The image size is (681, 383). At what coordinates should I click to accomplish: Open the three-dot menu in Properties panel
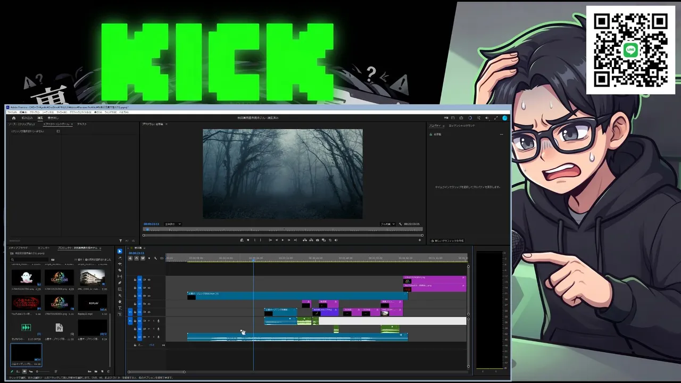click(501, 134)
